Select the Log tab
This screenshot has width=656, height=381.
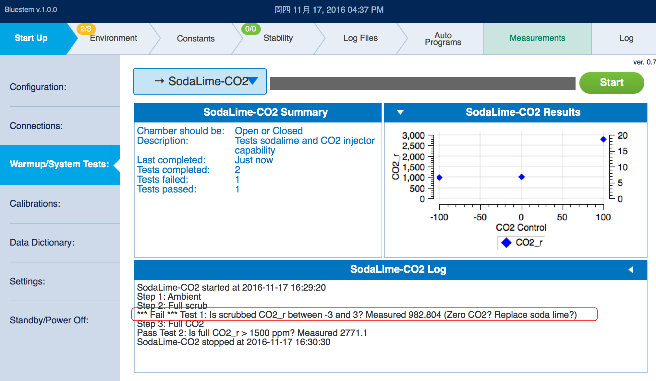point(626,38)
